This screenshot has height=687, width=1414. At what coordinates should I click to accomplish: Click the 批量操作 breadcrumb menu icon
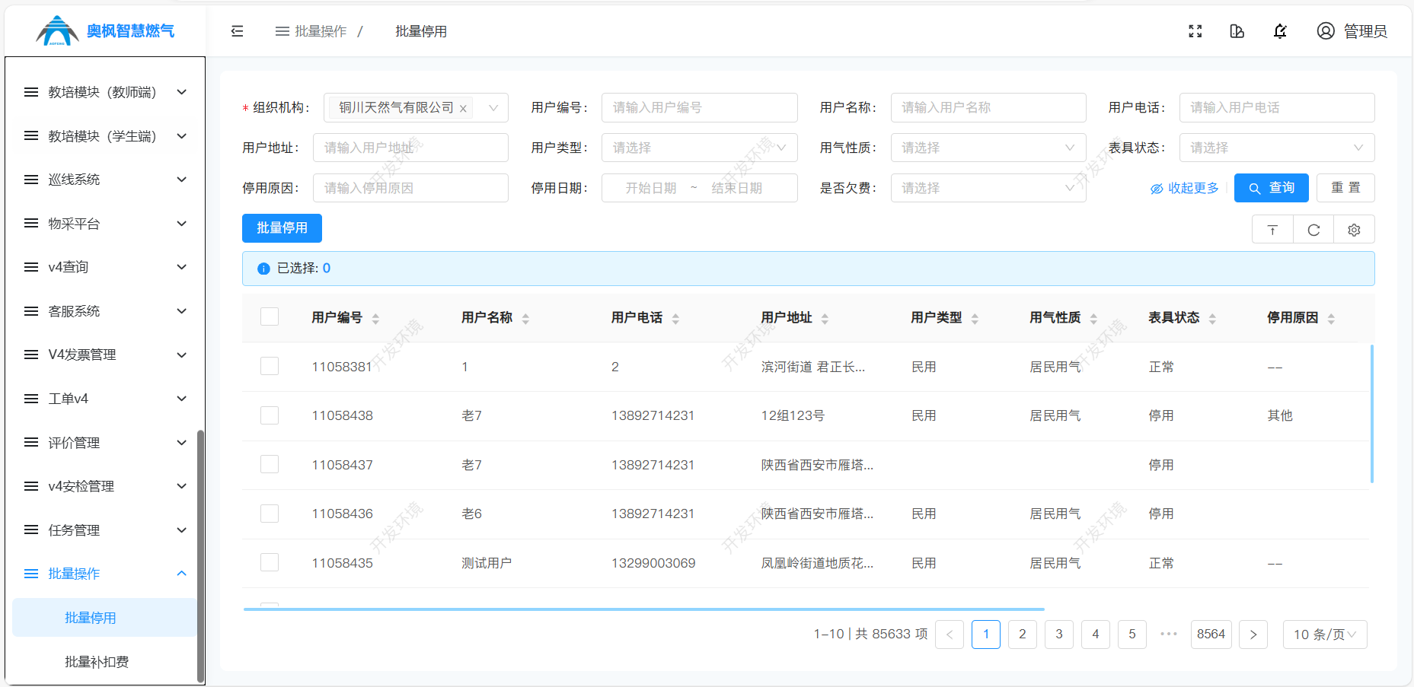(x=282, y=31)
